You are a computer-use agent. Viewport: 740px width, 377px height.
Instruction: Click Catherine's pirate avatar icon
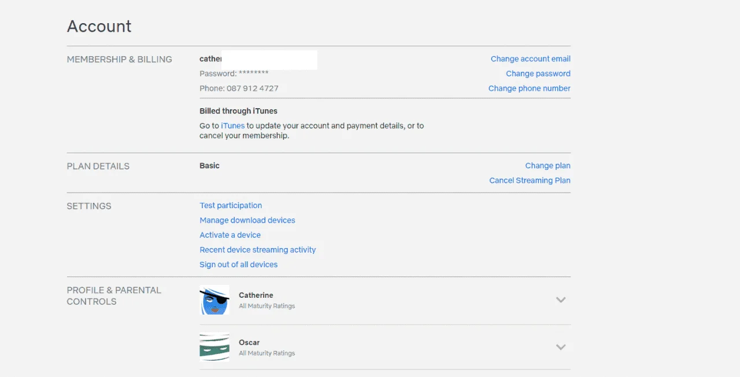214,300
